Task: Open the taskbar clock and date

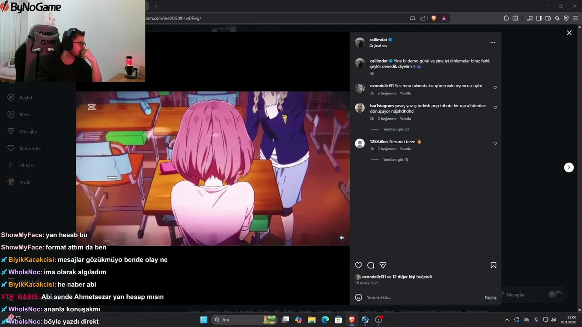Action: click(x=569, y=320)
